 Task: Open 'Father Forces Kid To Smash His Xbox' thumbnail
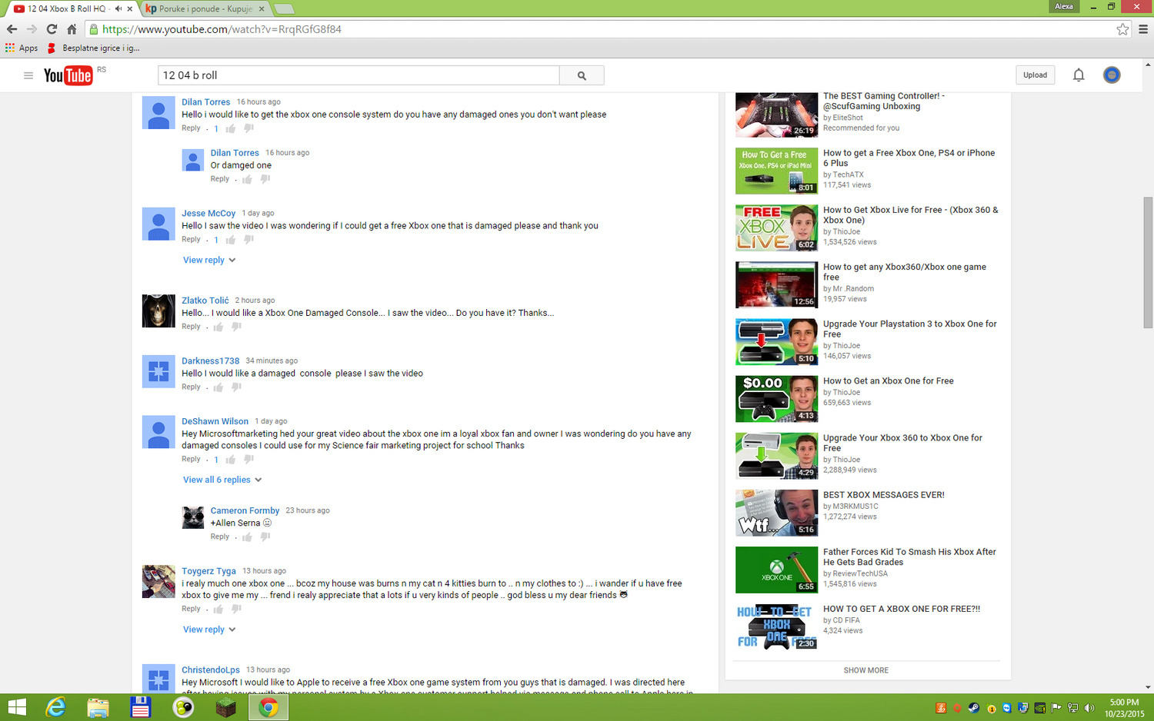(776, 570)
